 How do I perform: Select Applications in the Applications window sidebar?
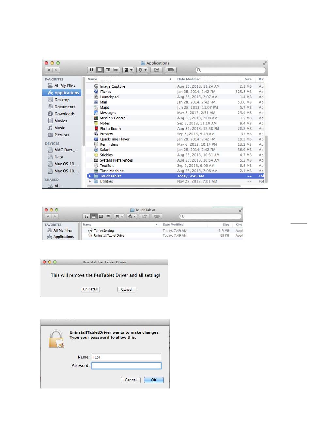[x=62, y=93]
